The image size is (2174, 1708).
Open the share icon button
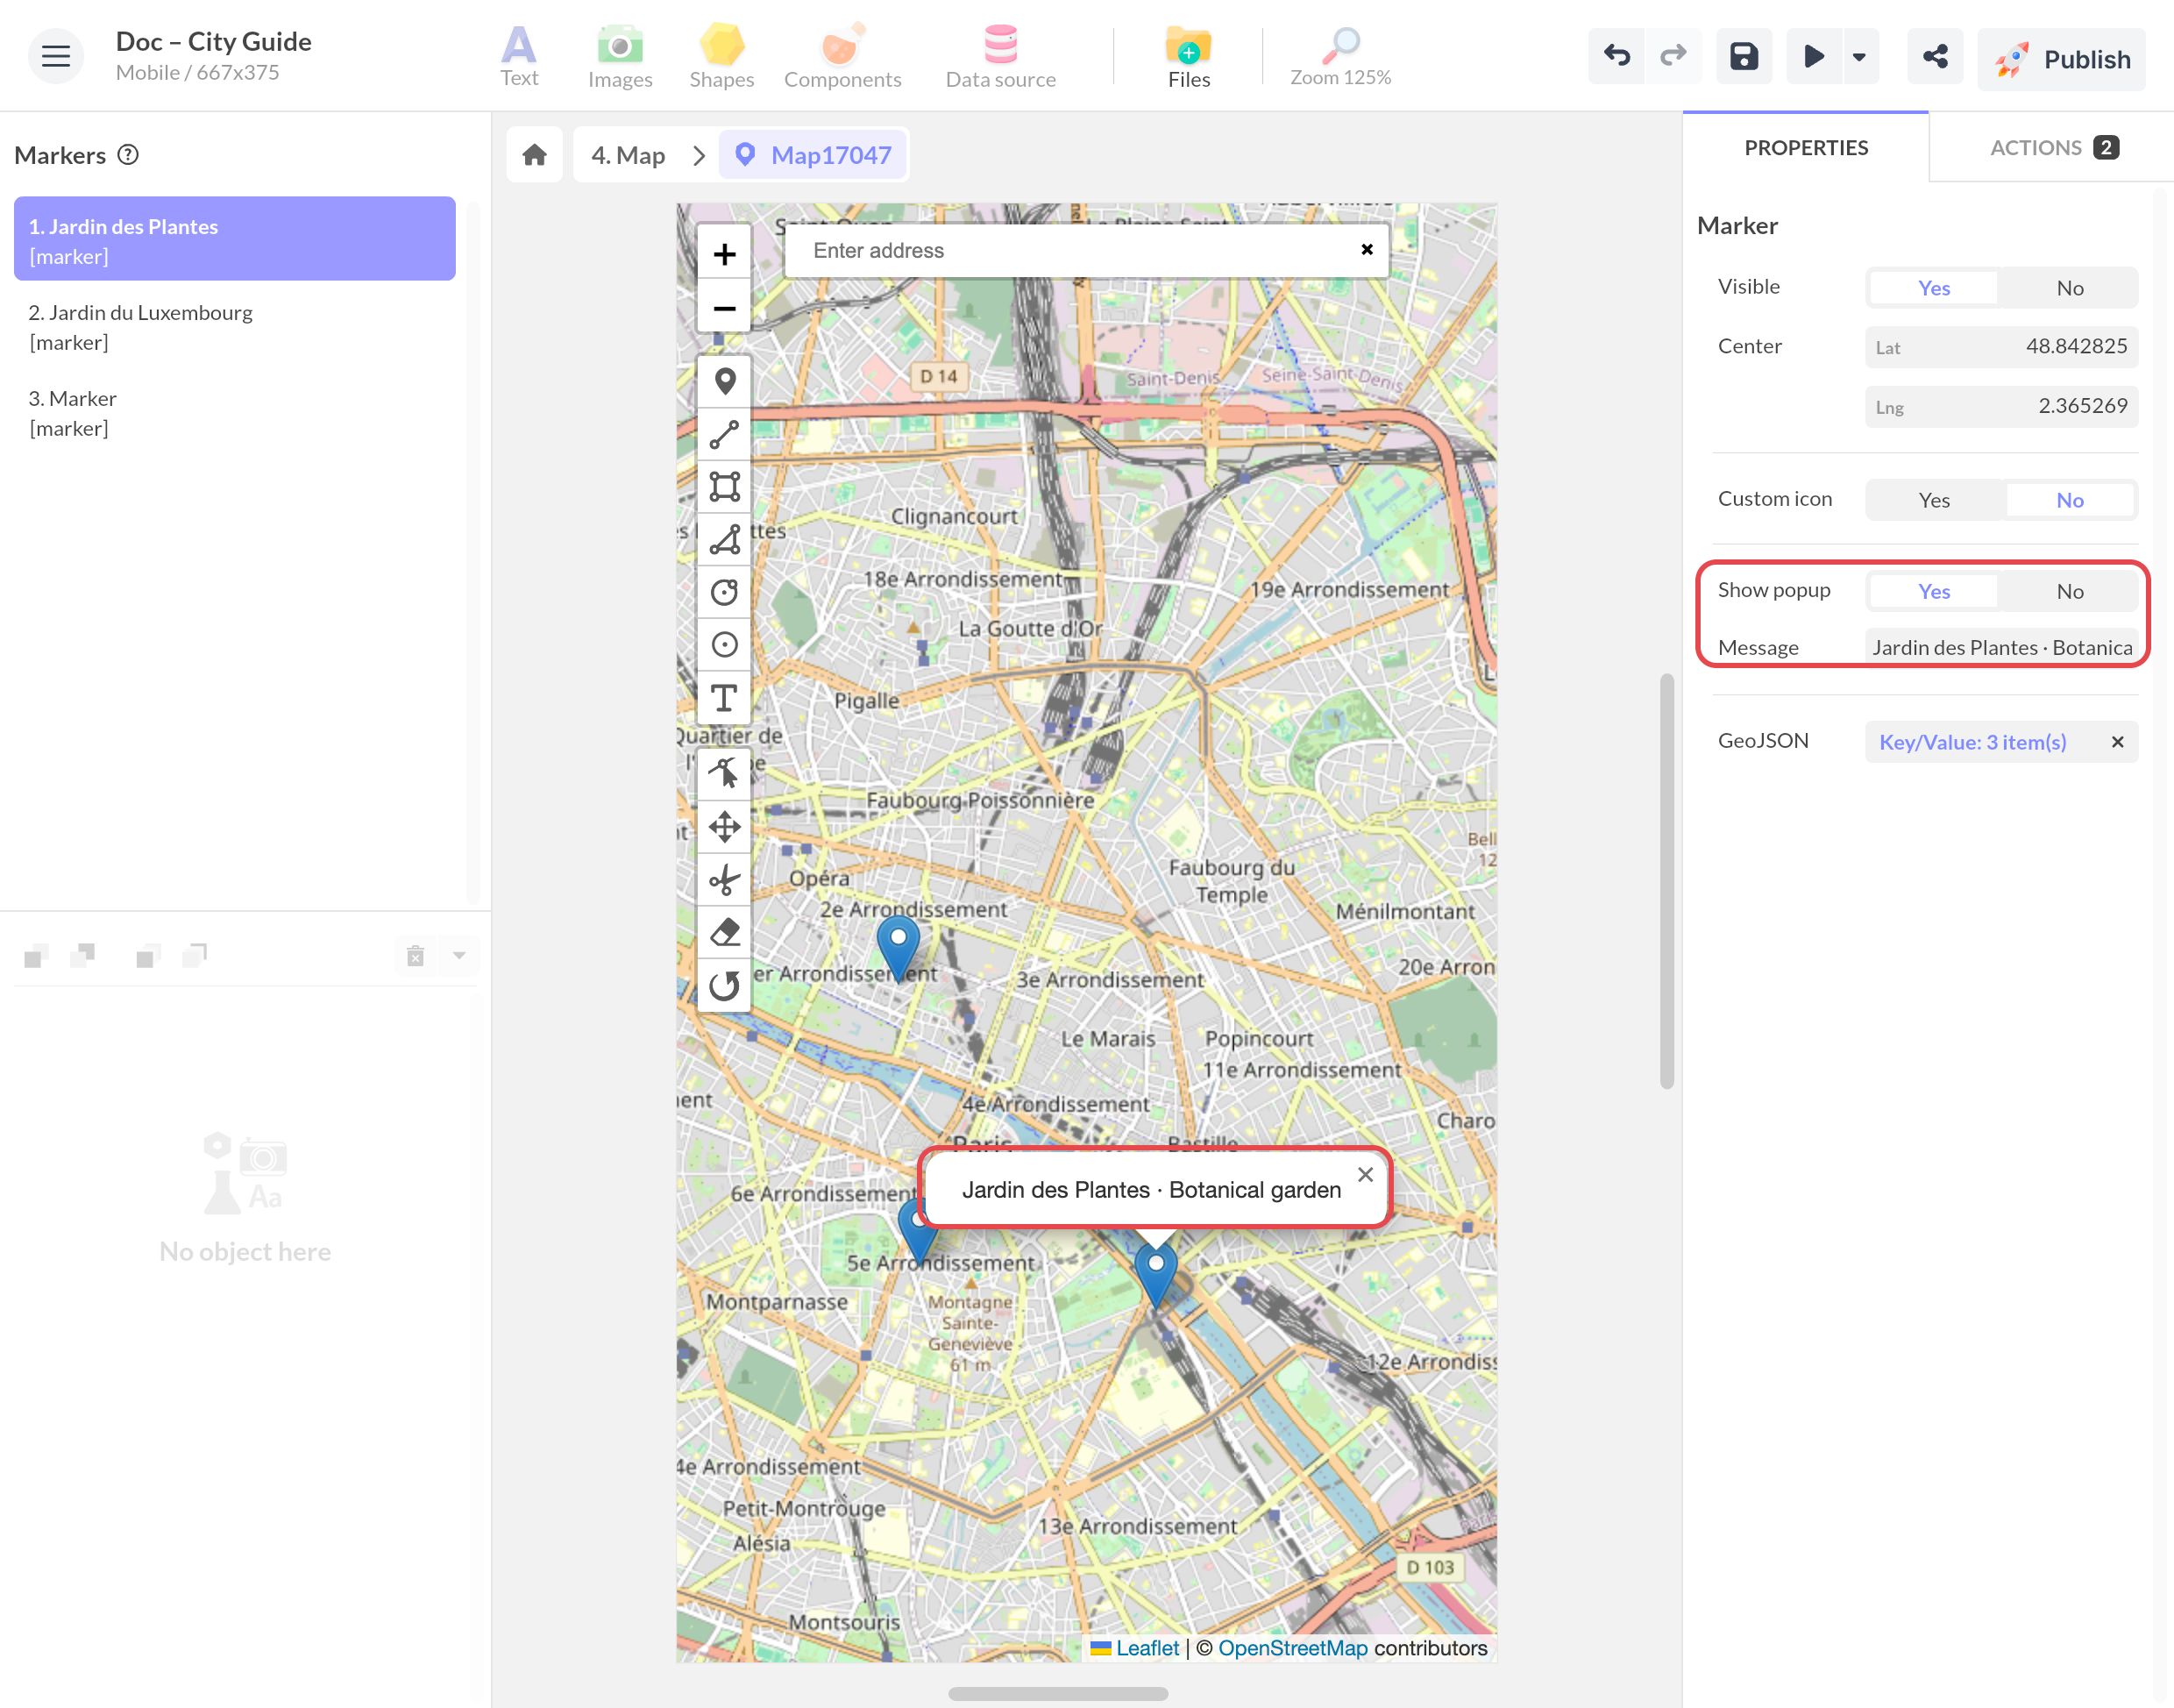pos(1934,56)
